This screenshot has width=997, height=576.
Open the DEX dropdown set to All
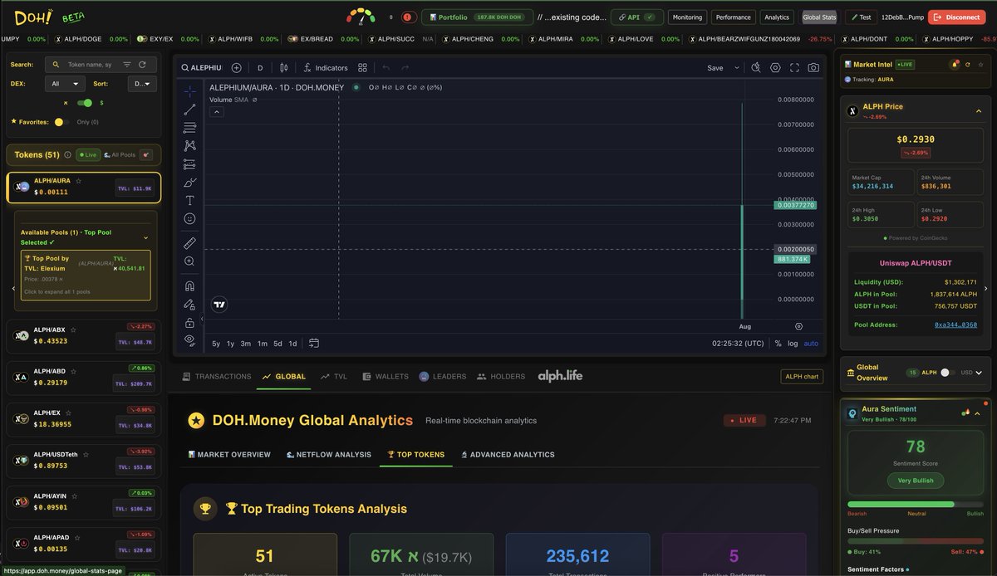click(66, 83)
